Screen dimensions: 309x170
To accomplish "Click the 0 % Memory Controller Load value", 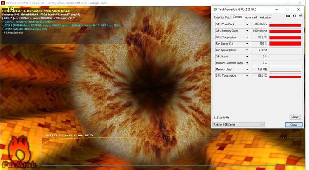I will click(x=259, y=63).
